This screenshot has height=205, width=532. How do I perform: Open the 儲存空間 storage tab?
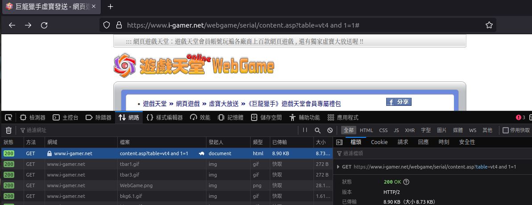pos(266,117)
